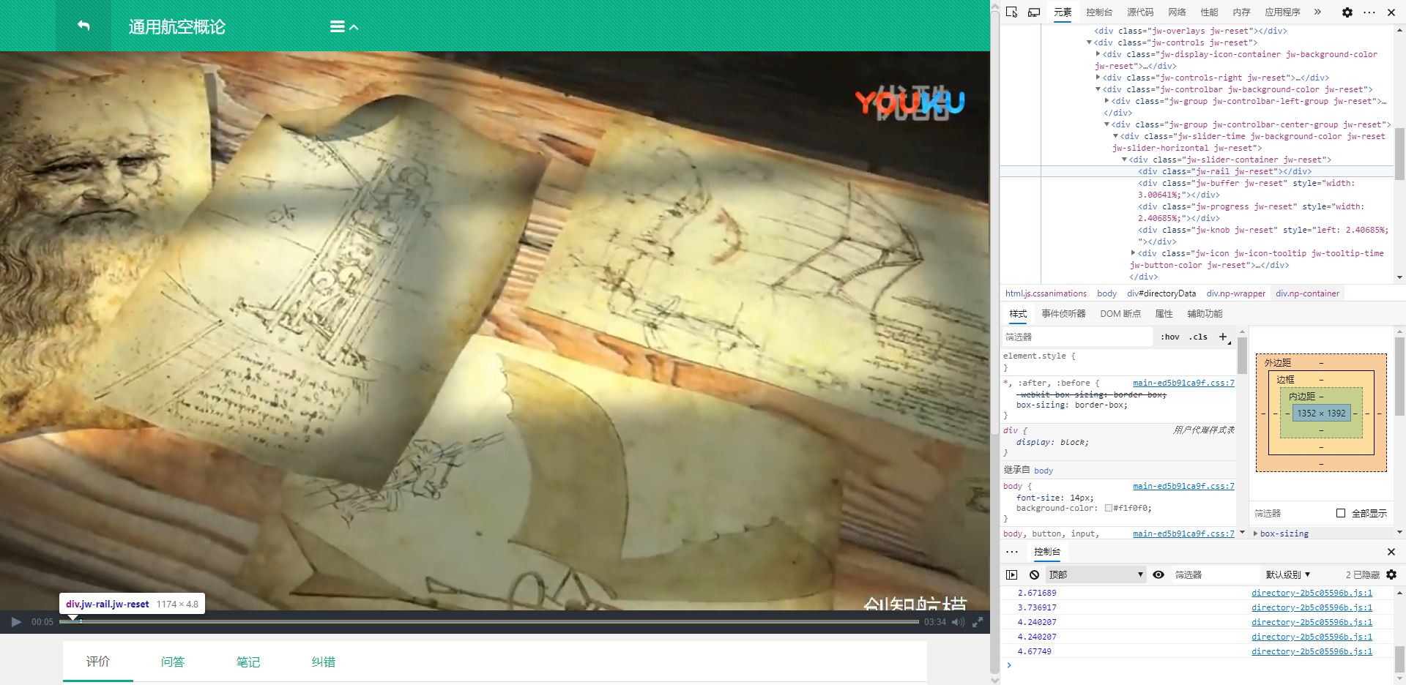The width and height of the screenshot is (1406, 685).
Task: Open the 网络 DevTools tab
Action: pyautogui.click(x=1177, y=12)
